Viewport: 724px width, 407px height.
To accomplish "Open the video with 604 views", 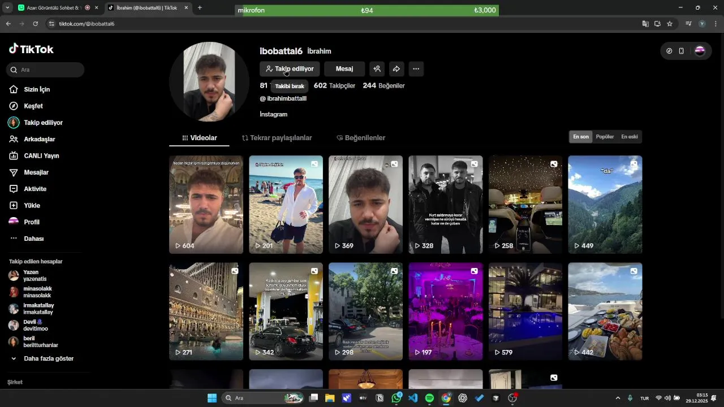I will coord(206,205).
